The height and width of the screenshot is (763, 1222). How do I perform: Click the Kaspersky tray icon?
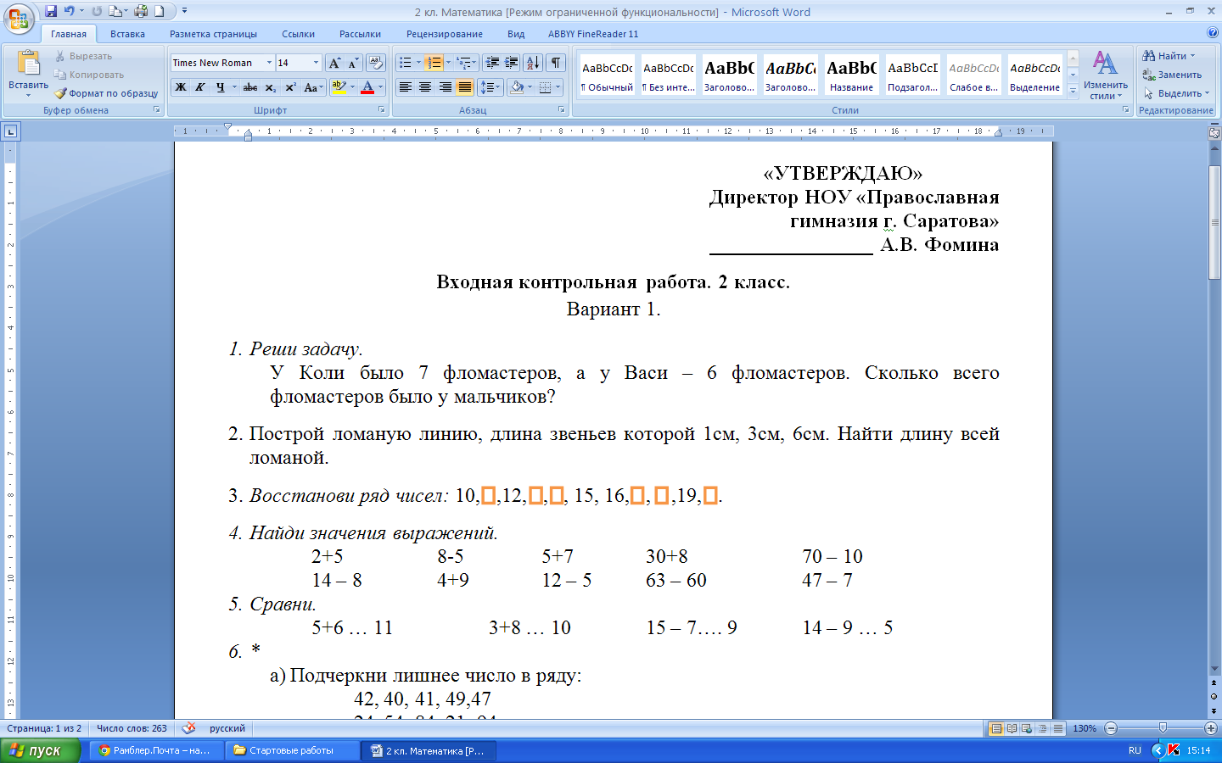pyautogui.click(x=1174, y=750)
